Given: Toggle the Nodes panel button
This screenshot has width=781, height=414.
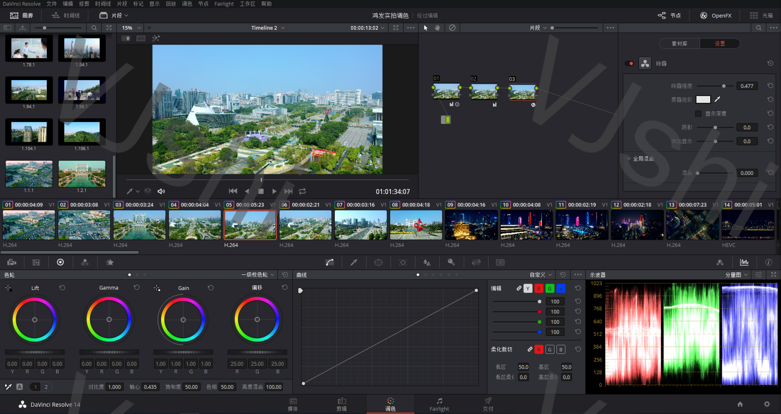Looking at the screenshot, I should pos(669,16).
